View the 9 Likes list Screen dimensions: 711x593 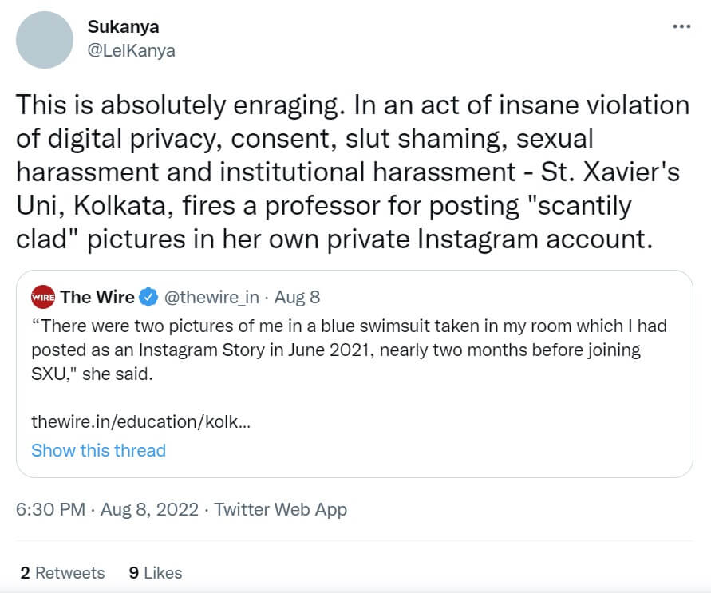point(156,572)
